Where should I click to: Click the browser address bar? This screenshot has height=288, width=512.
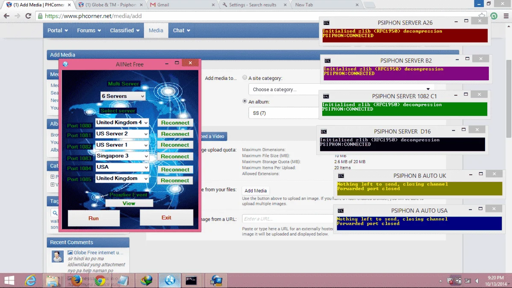pos(261,16)
